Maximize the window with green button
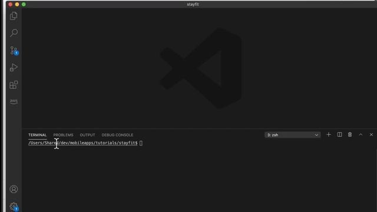Image resolution: width=377 pixels, height=212 pixels. (24, 4)
